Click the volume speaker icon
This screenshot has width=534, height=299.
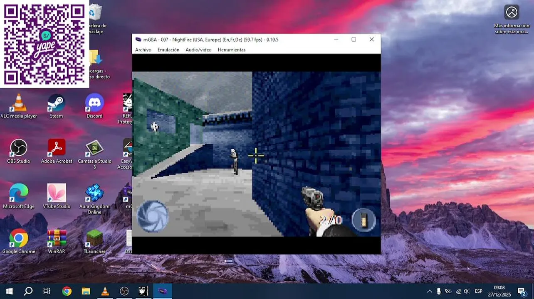pos(467,291)
